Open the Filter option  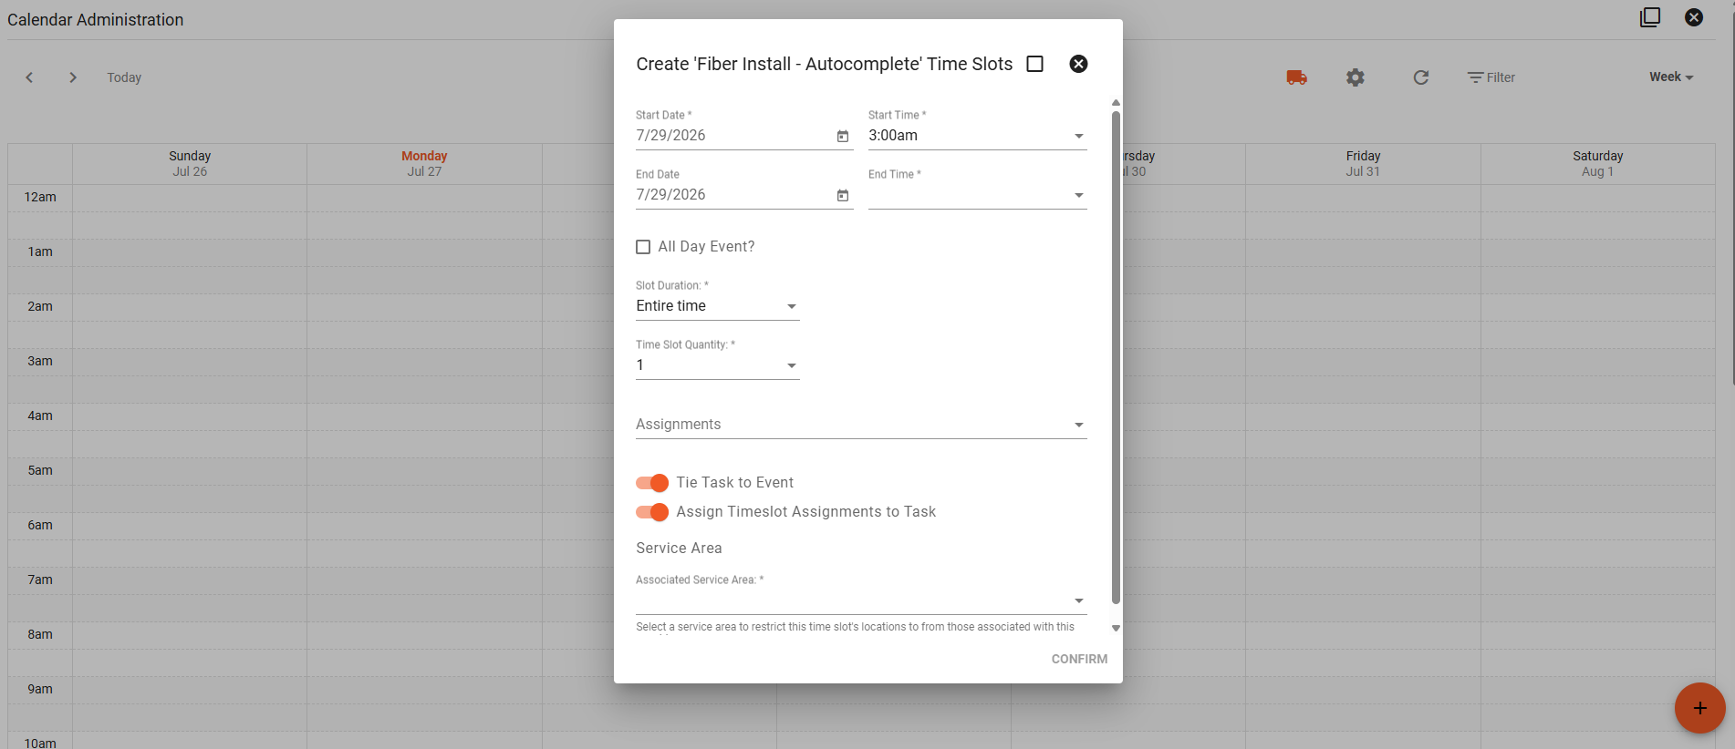tap(1491, 77)
